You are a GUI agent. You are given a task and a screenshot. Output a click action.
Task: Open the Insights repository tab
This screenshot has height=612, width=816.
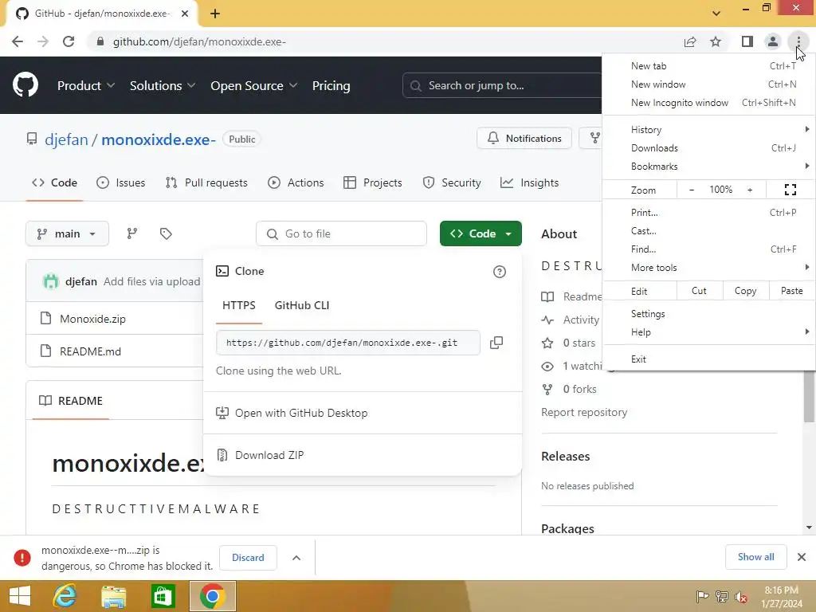(x=529, y=182)
